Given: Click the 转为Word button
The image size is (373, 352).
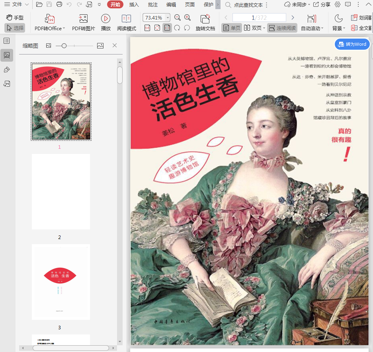Looking at the screenshot, I should 352,44.
